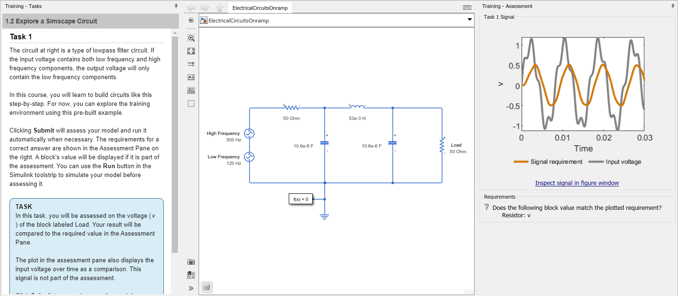The height and width of the screenshot is (296, 678).
Task: Toggle the sample-time legend icon above the camera icon
Action: coord(191,275)
